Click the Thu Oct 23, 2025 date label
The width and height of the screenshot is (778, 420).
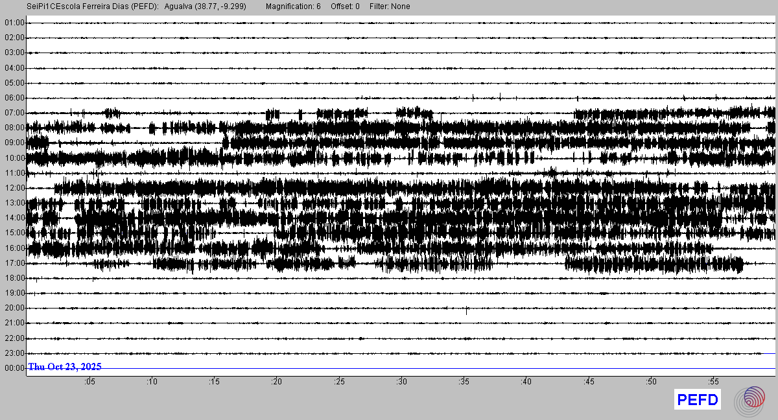click(x=65, y=367)
